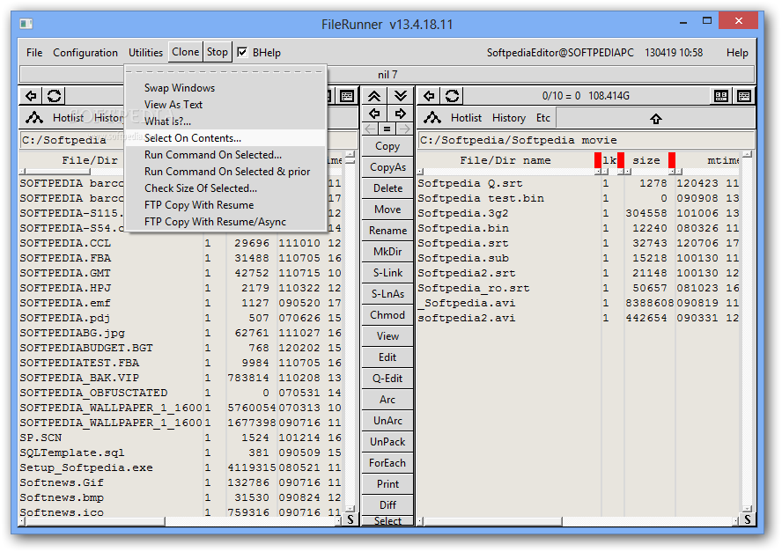Toggle the BHelp checkbox

pos(242,52)
